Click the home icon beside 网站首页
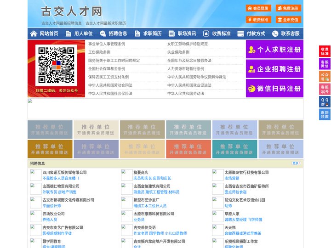This screenshot has width=331, height=248. coord(34,34)
